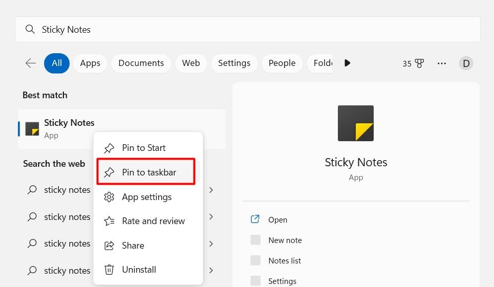Click the star icon beside Rate and review
Viewport: 494px width, 287px height.
(x=109, y=221)
